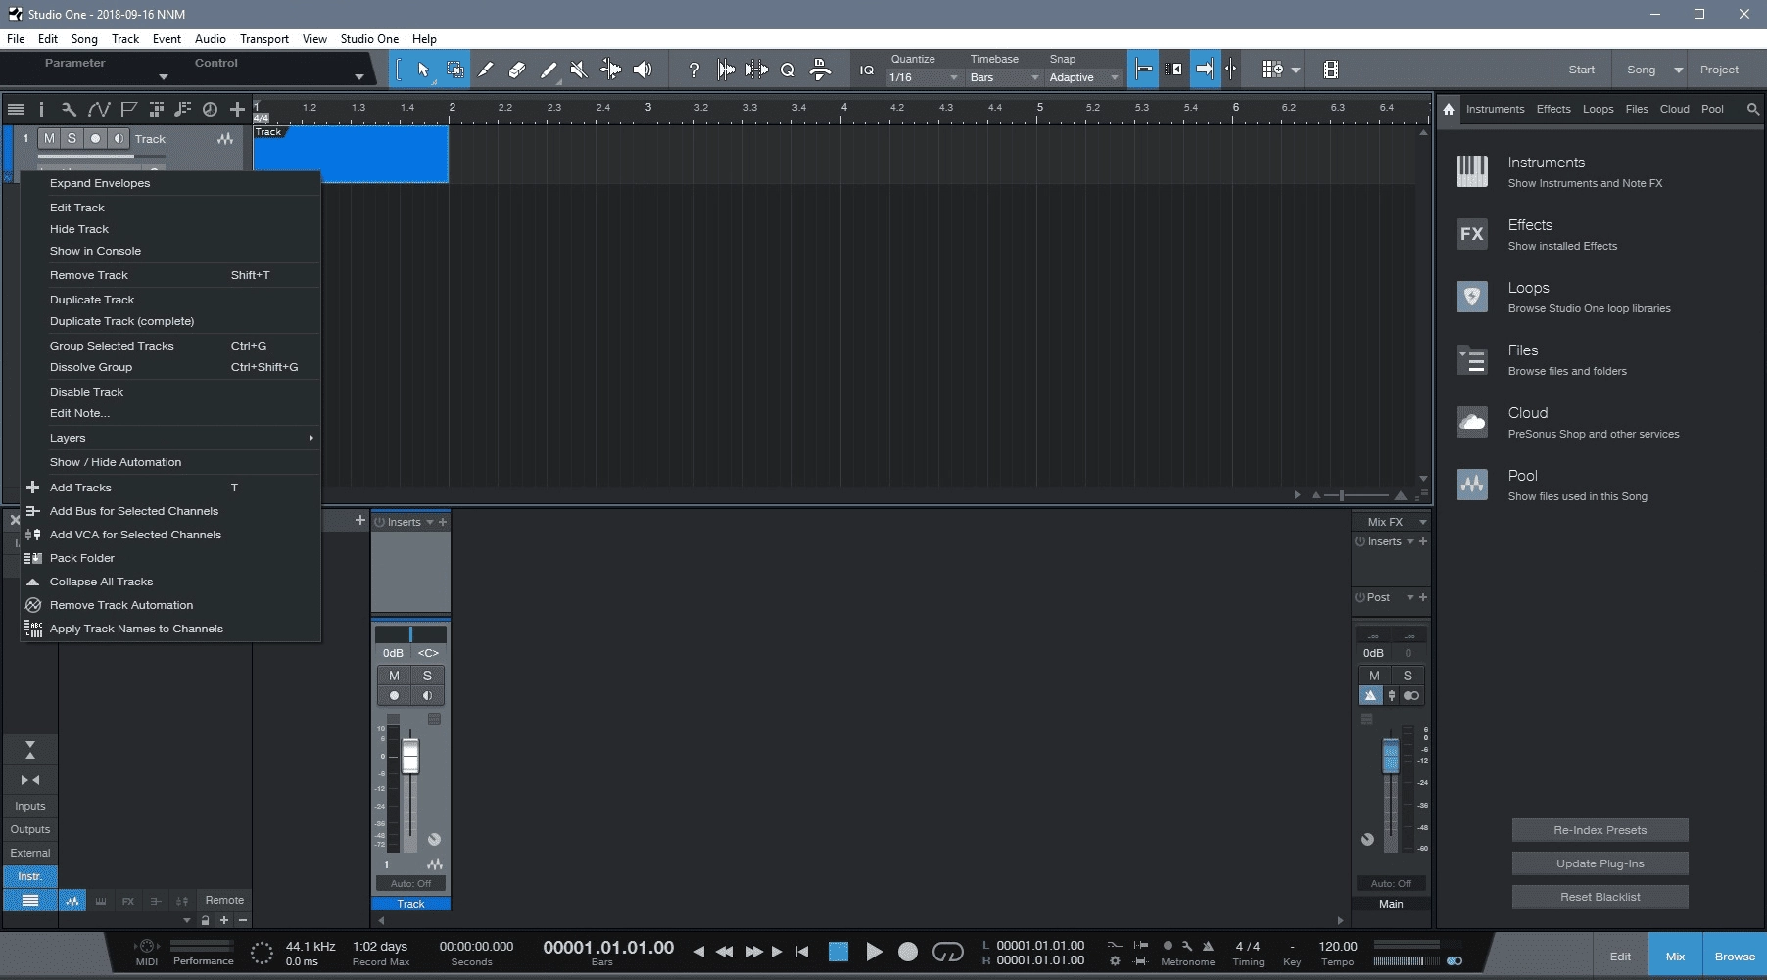Click the Track 1 volume slider in arrangement
Image resolution: width=1767 pixels, height=980 pixels.
101,156
